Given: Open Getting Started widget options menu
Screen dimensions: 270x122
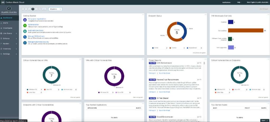Looking at the screenshot, I should (x=143, y=15).
